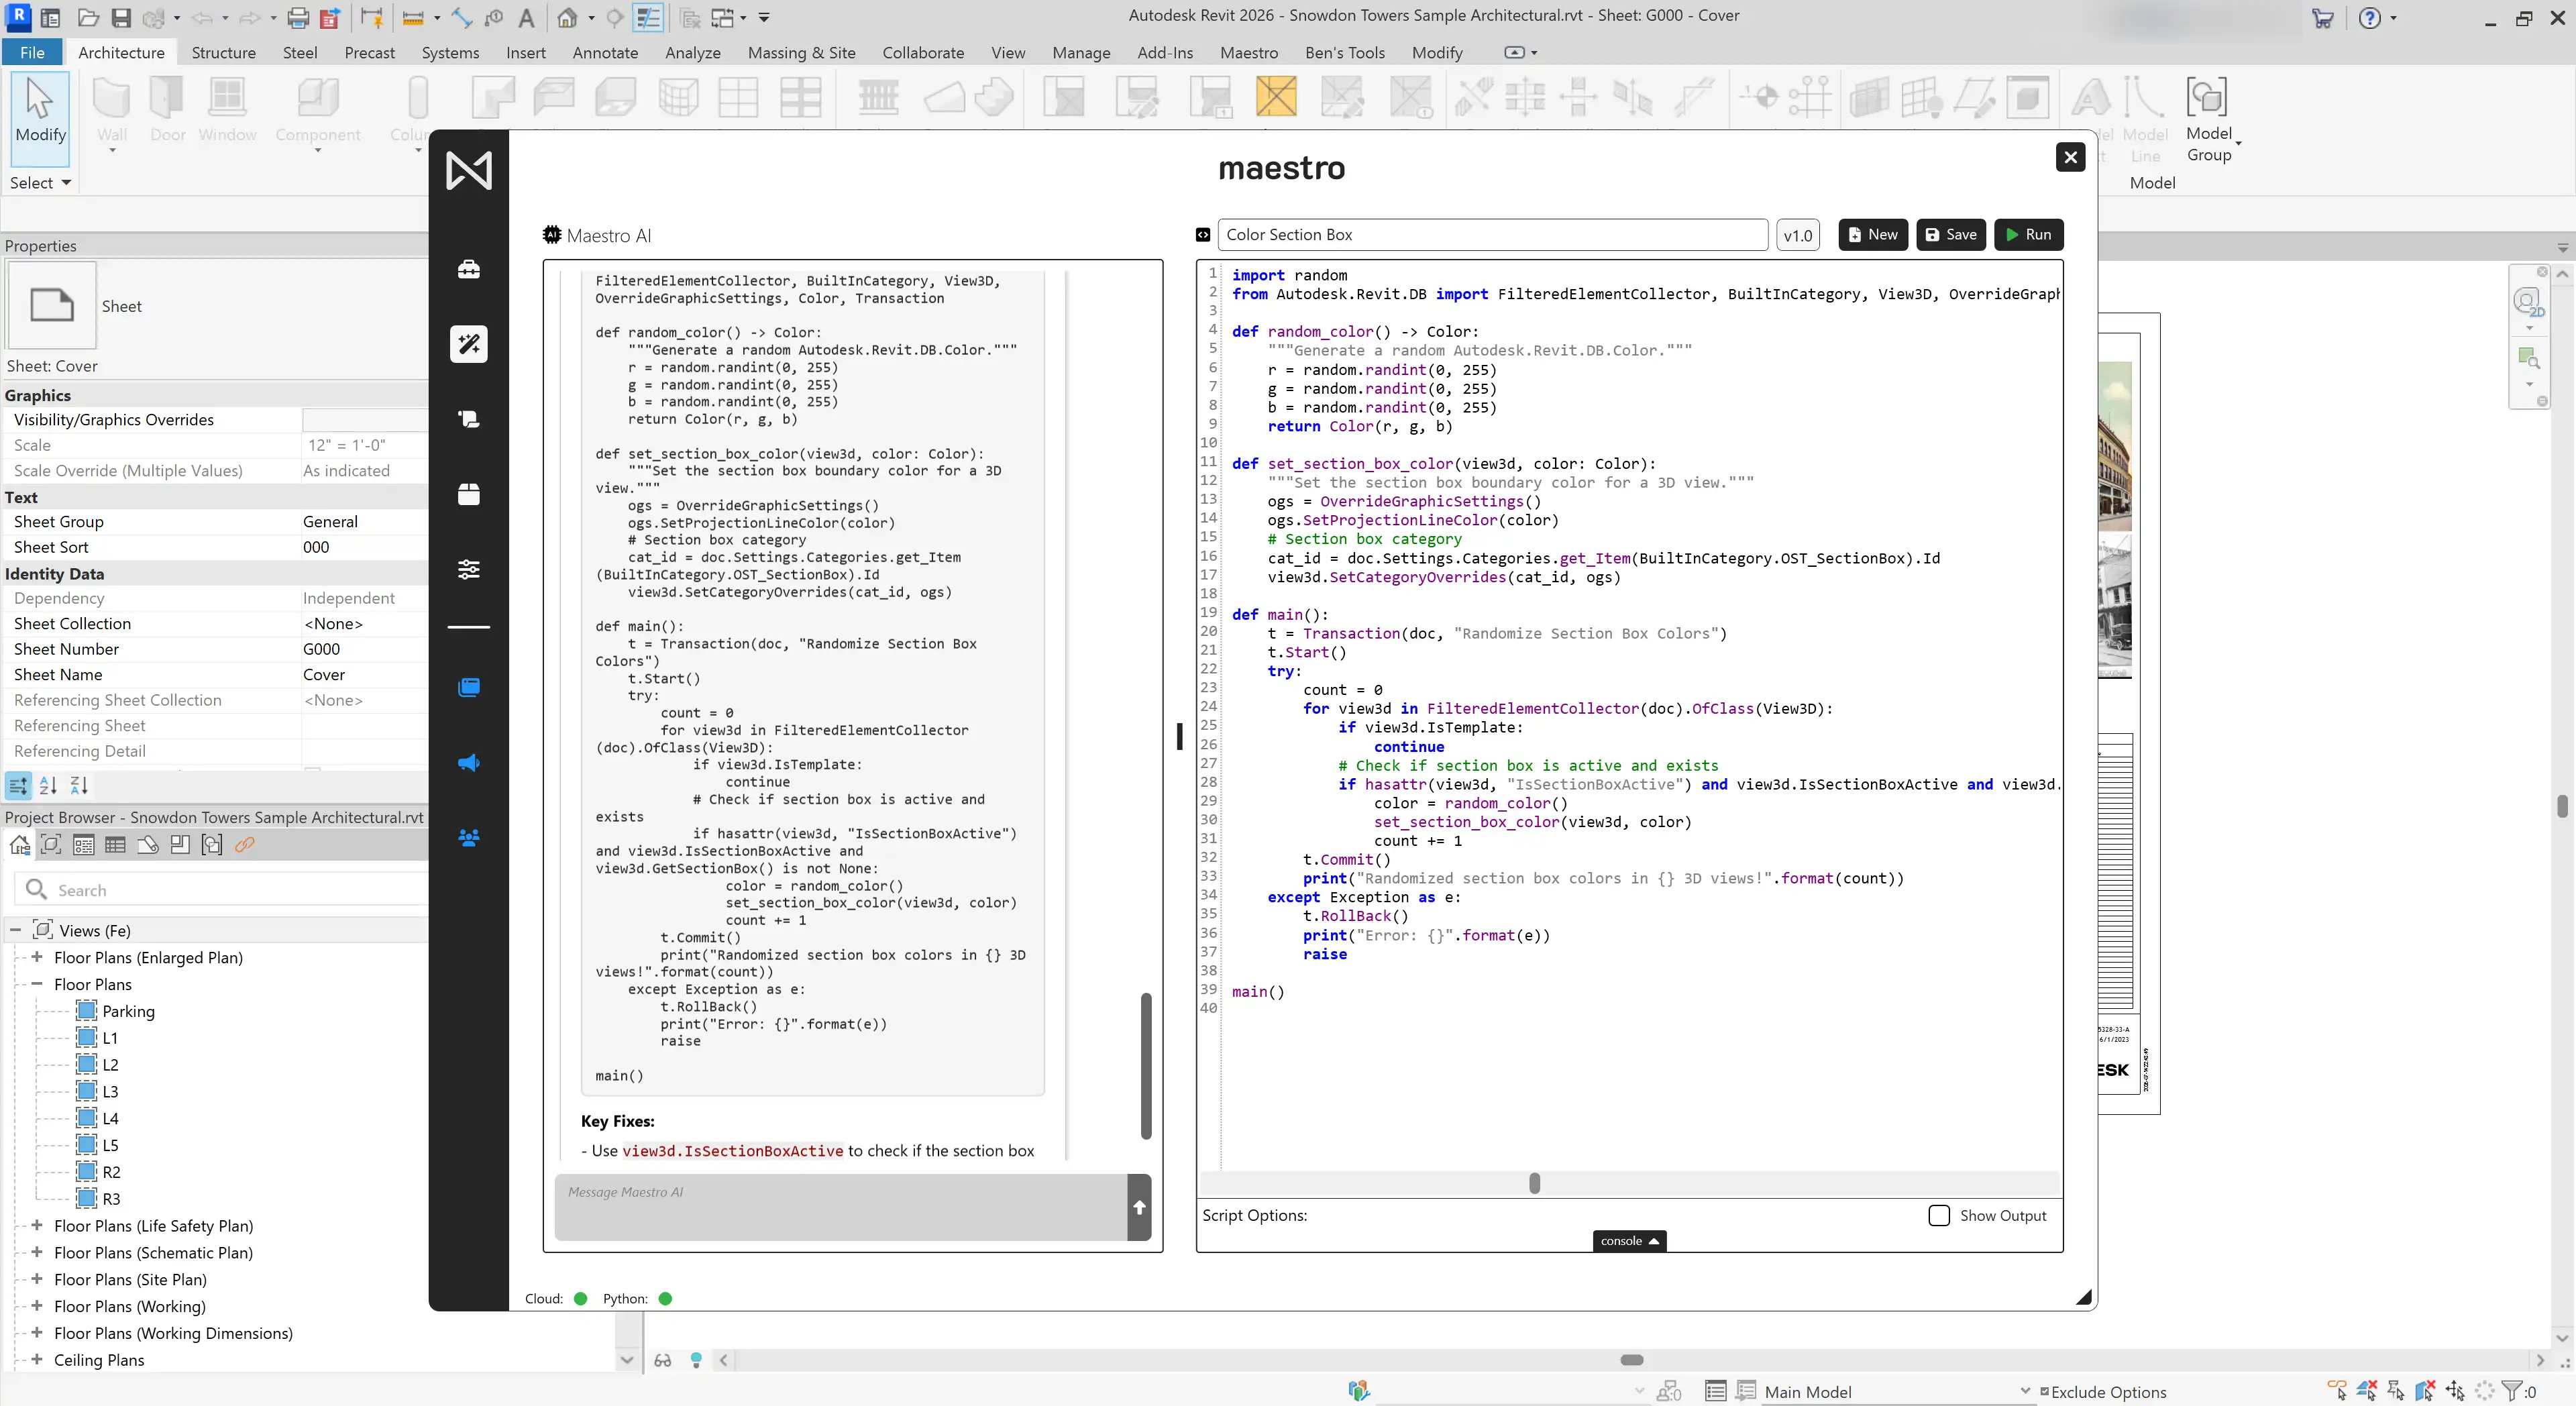Toggle Thin Lines in quick access toolbar
Image resolution: width=2576 pixels, height=1406 pixels.
[648, 17]
